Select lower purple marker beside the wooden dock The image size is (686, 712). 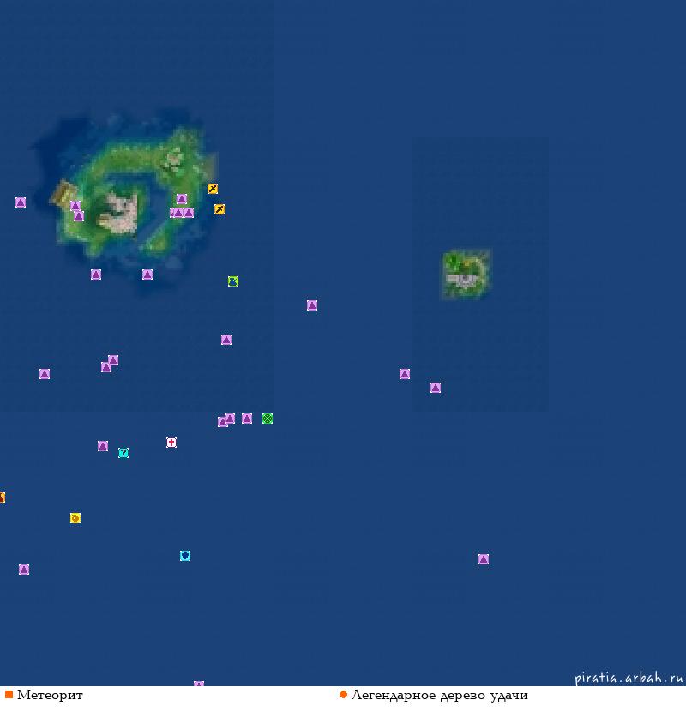coord(79,215)
